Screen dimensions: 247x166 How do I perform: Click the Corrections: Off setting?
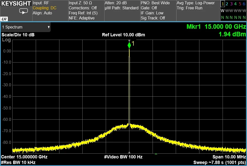[x=83, y=8]
